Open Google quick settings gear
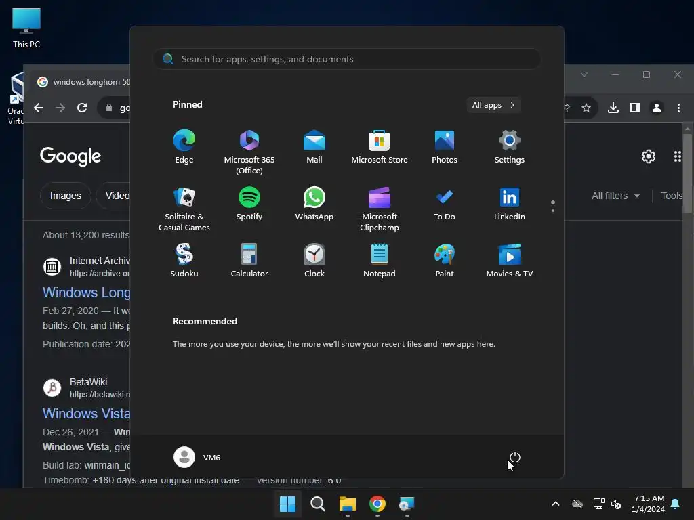 (x=649, y=156)
